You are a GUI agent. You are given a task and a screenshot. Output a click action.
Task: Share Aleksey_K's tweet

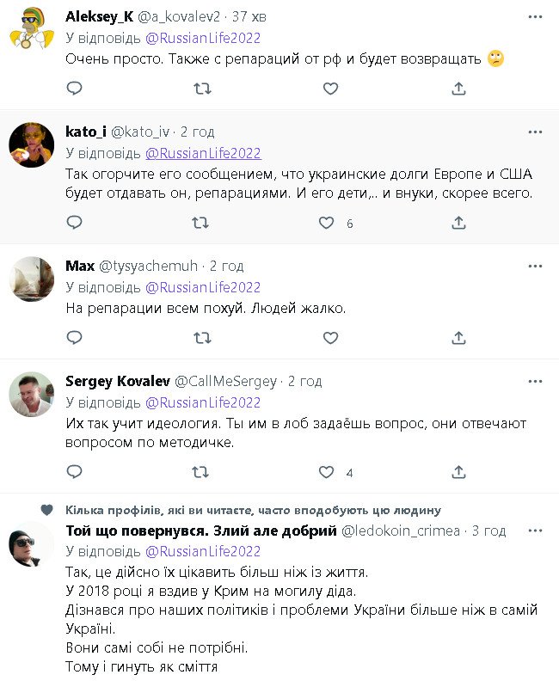pos(459,89)
